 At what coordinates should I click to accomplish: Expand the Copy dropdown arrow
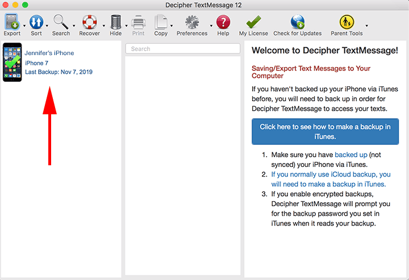[172, 26]
